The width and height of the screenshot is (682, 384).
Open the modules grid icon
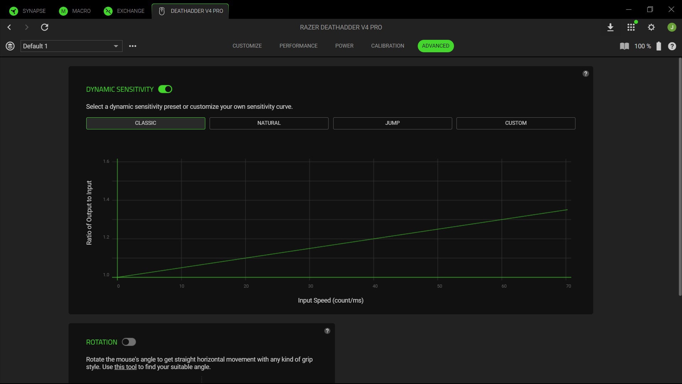click(x=631, y=27)
